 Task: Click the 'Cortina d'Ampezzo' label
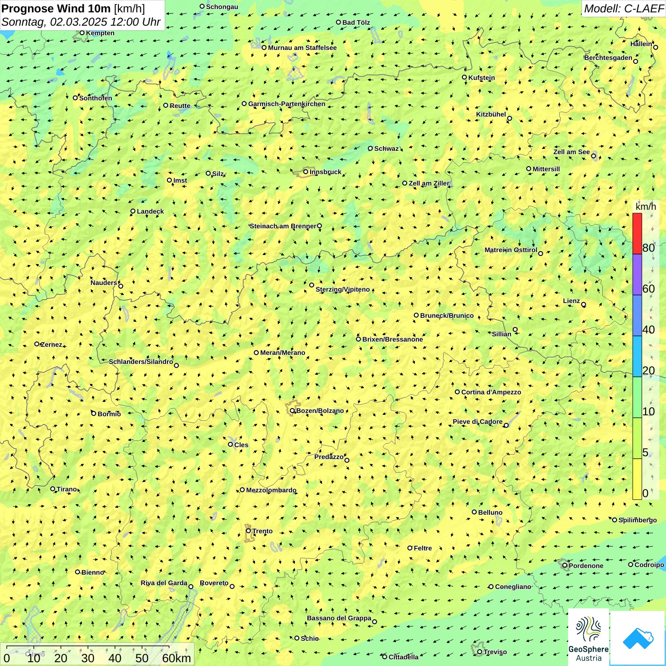[x=491, y=392]
